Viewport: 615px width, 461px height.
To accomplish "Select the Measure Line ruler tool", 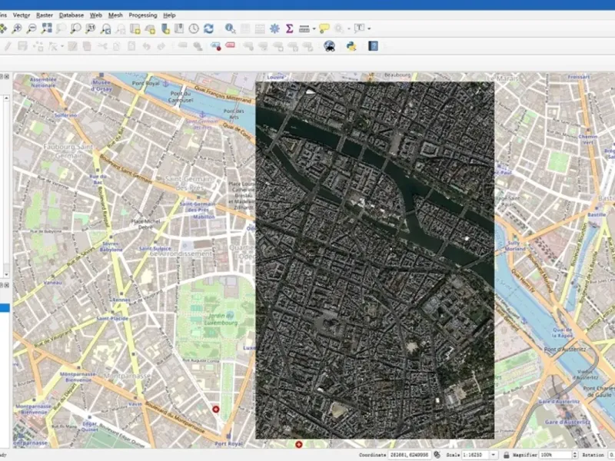I will (304, 28).
